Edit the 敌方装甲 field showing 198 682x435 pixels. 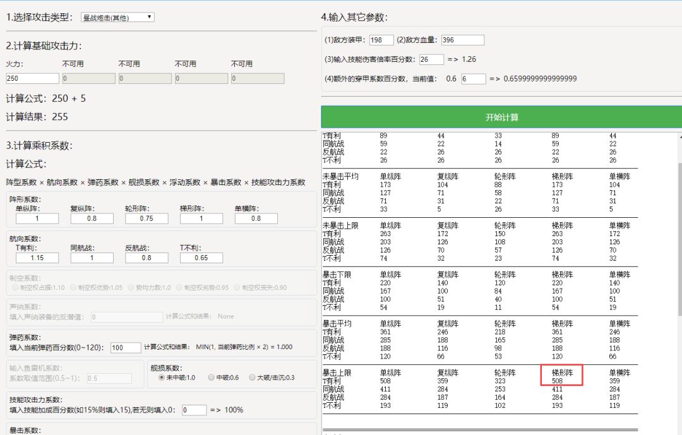point(381,40)
